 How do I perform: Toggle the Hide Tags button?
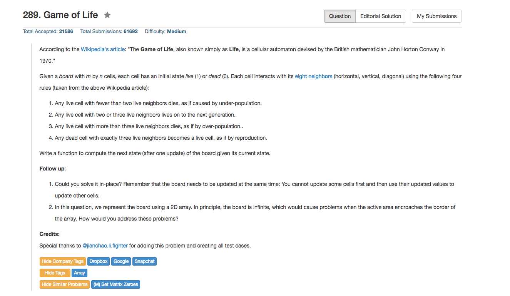coord(55,273)
